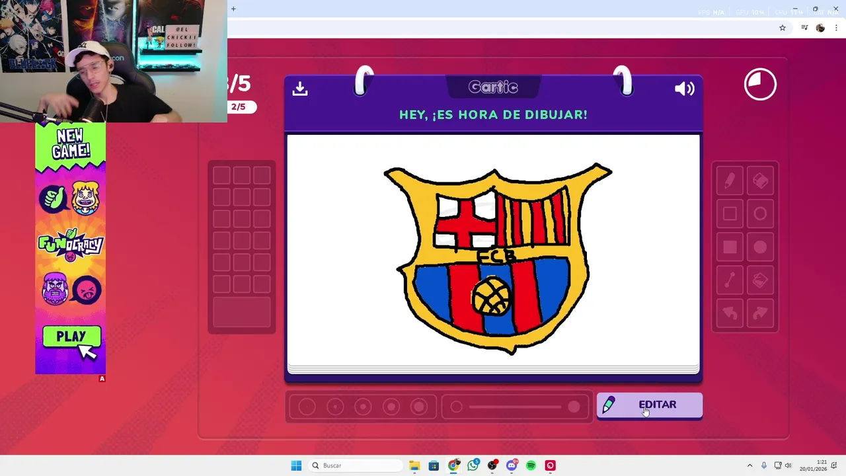
Task: Select the filled circle tool
Action: tap(760, 247)
